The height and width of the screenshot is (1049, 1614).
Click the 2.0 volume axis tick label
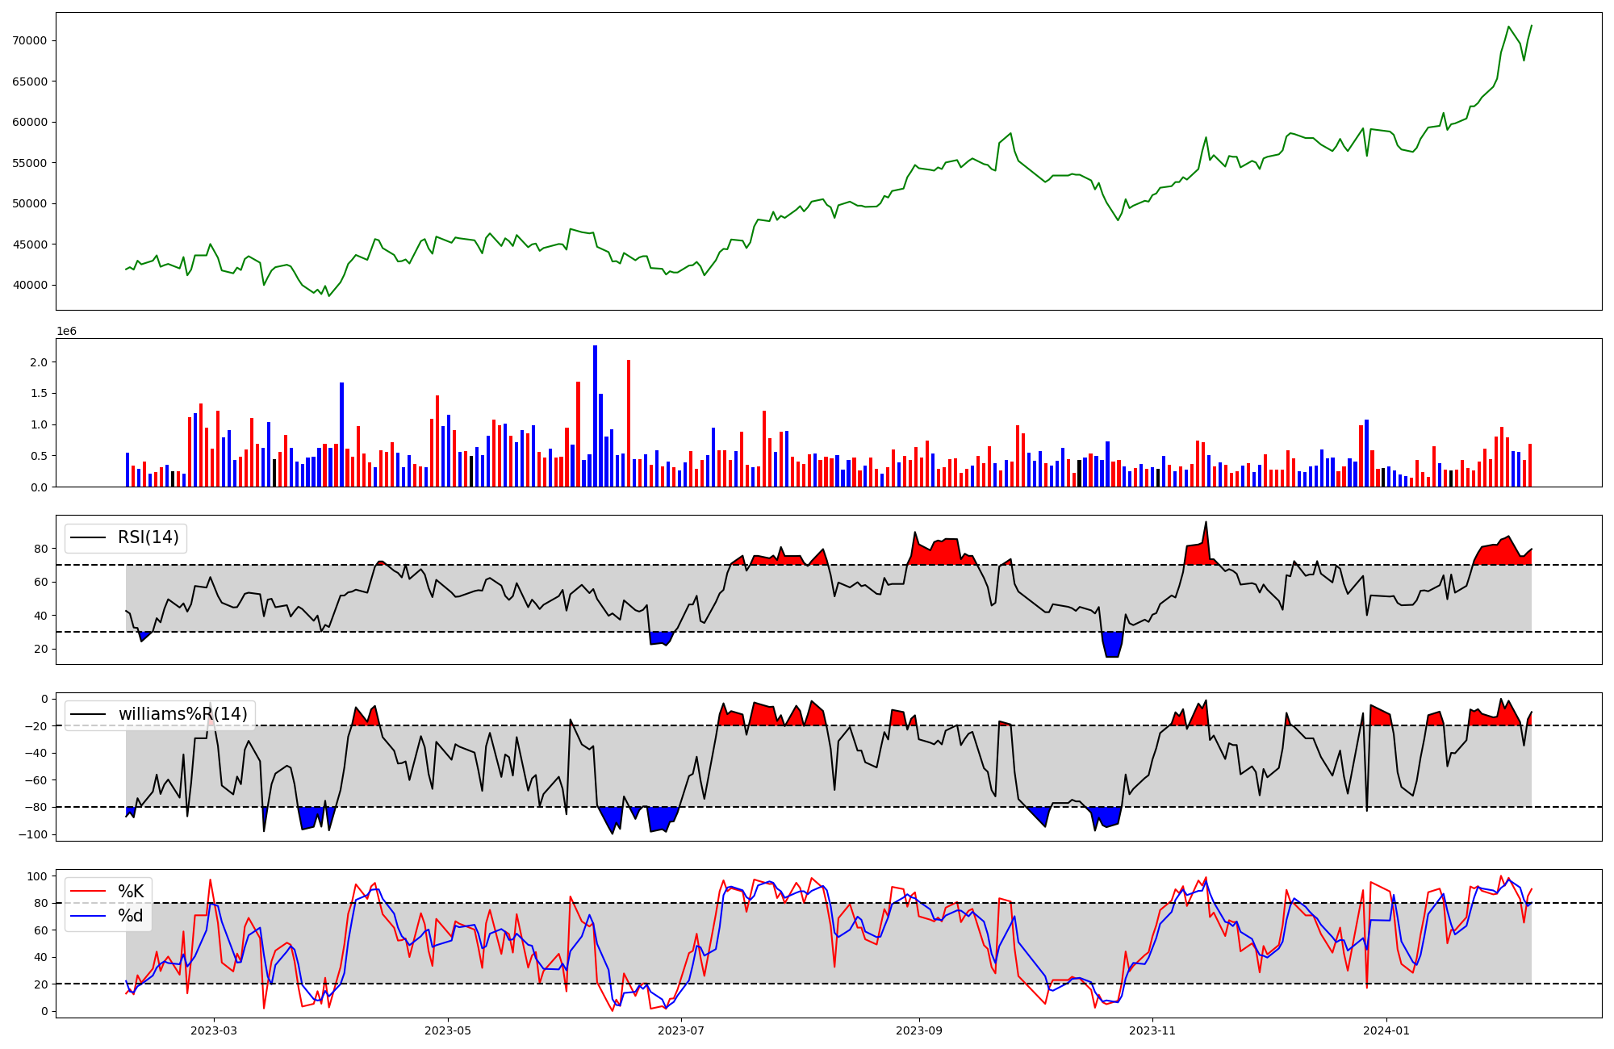(38, 362)
